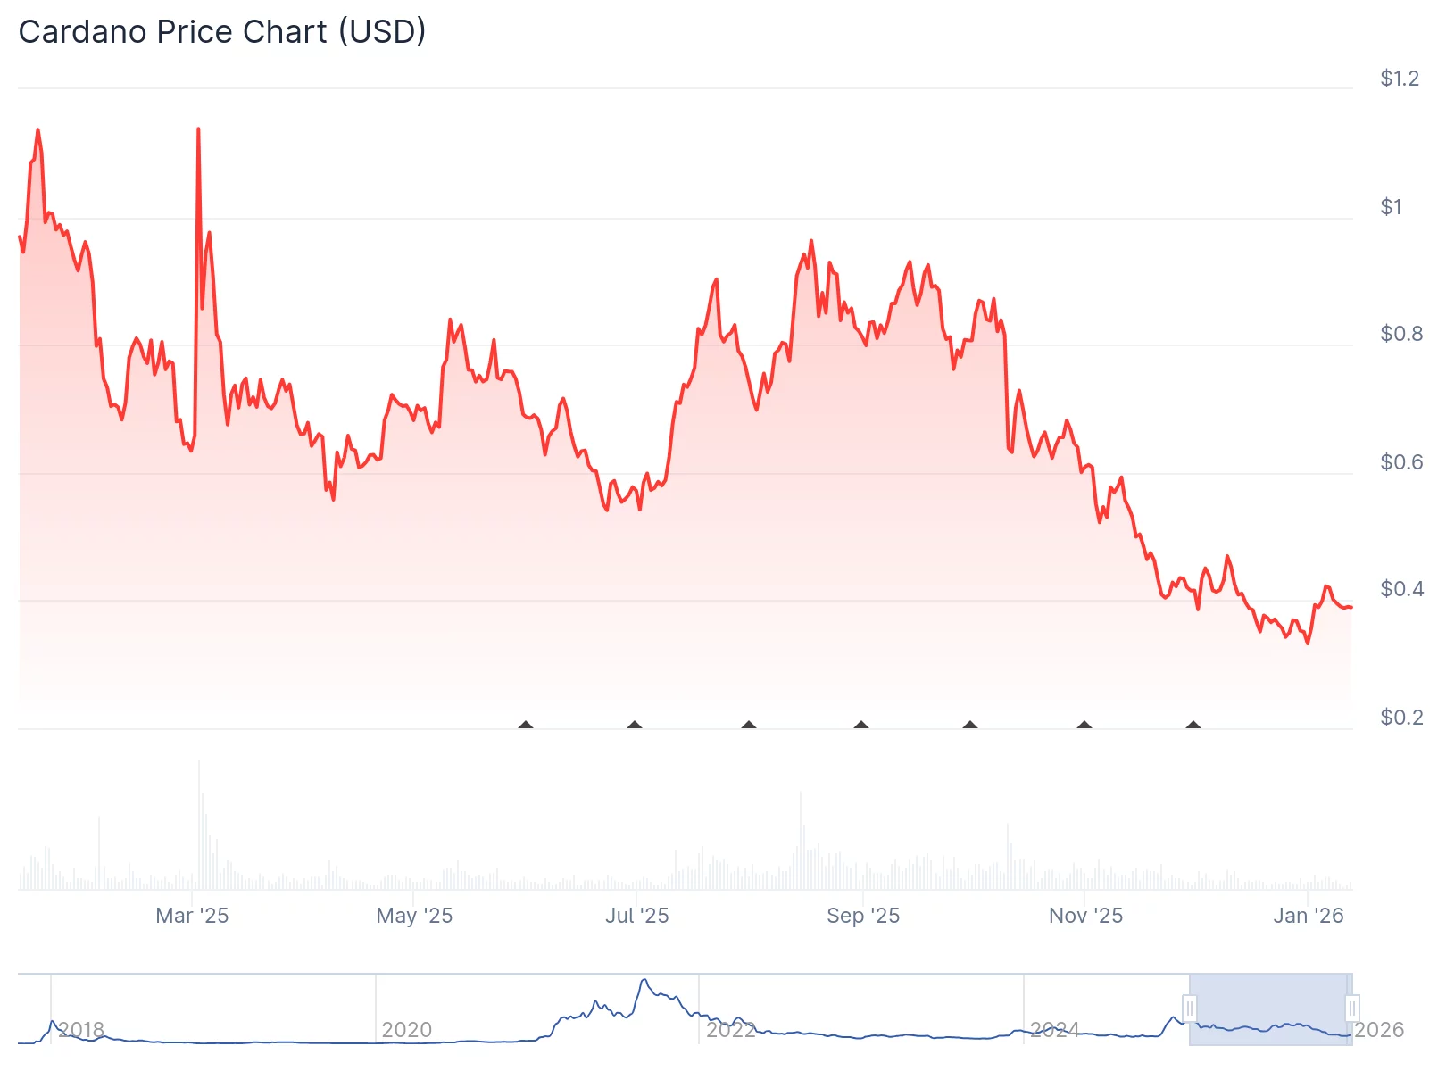Click the event marker below Nov '25
Screen dimensions: 1446x1071
click(1084, 726)
